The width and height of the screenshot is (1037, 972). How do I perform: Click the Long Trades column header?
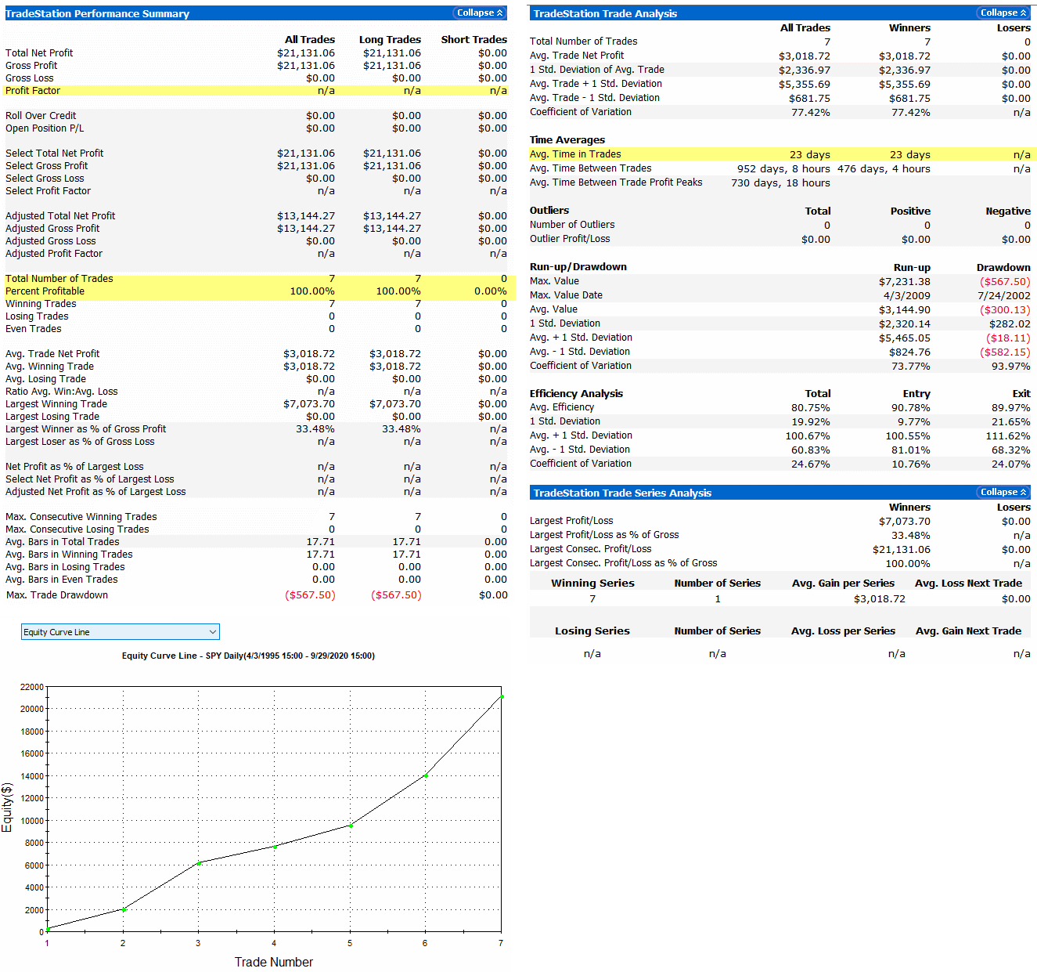coord(390,40)
